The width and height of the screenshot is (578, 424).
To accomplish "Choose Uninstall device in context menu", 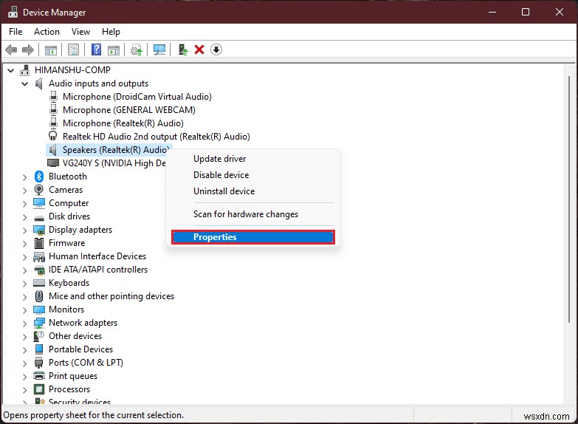I will pyautogui.click(x=253, y=191).
